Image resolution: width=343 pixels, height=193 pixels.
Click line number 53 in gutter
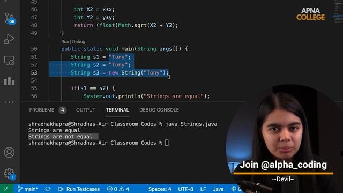pos(34,73)
